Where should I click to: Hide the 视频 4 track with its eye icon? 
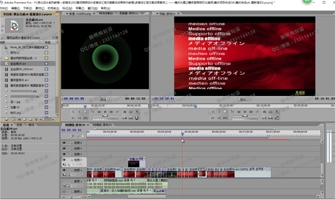click(64, 148)
